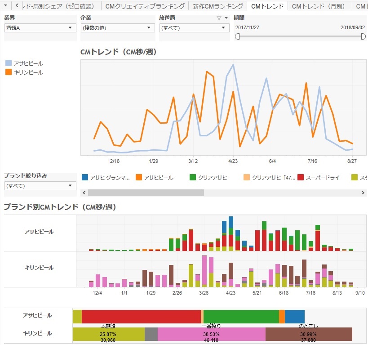368x345 pixels.
Task: Click the 期間 start date 2017/11/27
Action: pyautogui.click(x=247, y=27)
